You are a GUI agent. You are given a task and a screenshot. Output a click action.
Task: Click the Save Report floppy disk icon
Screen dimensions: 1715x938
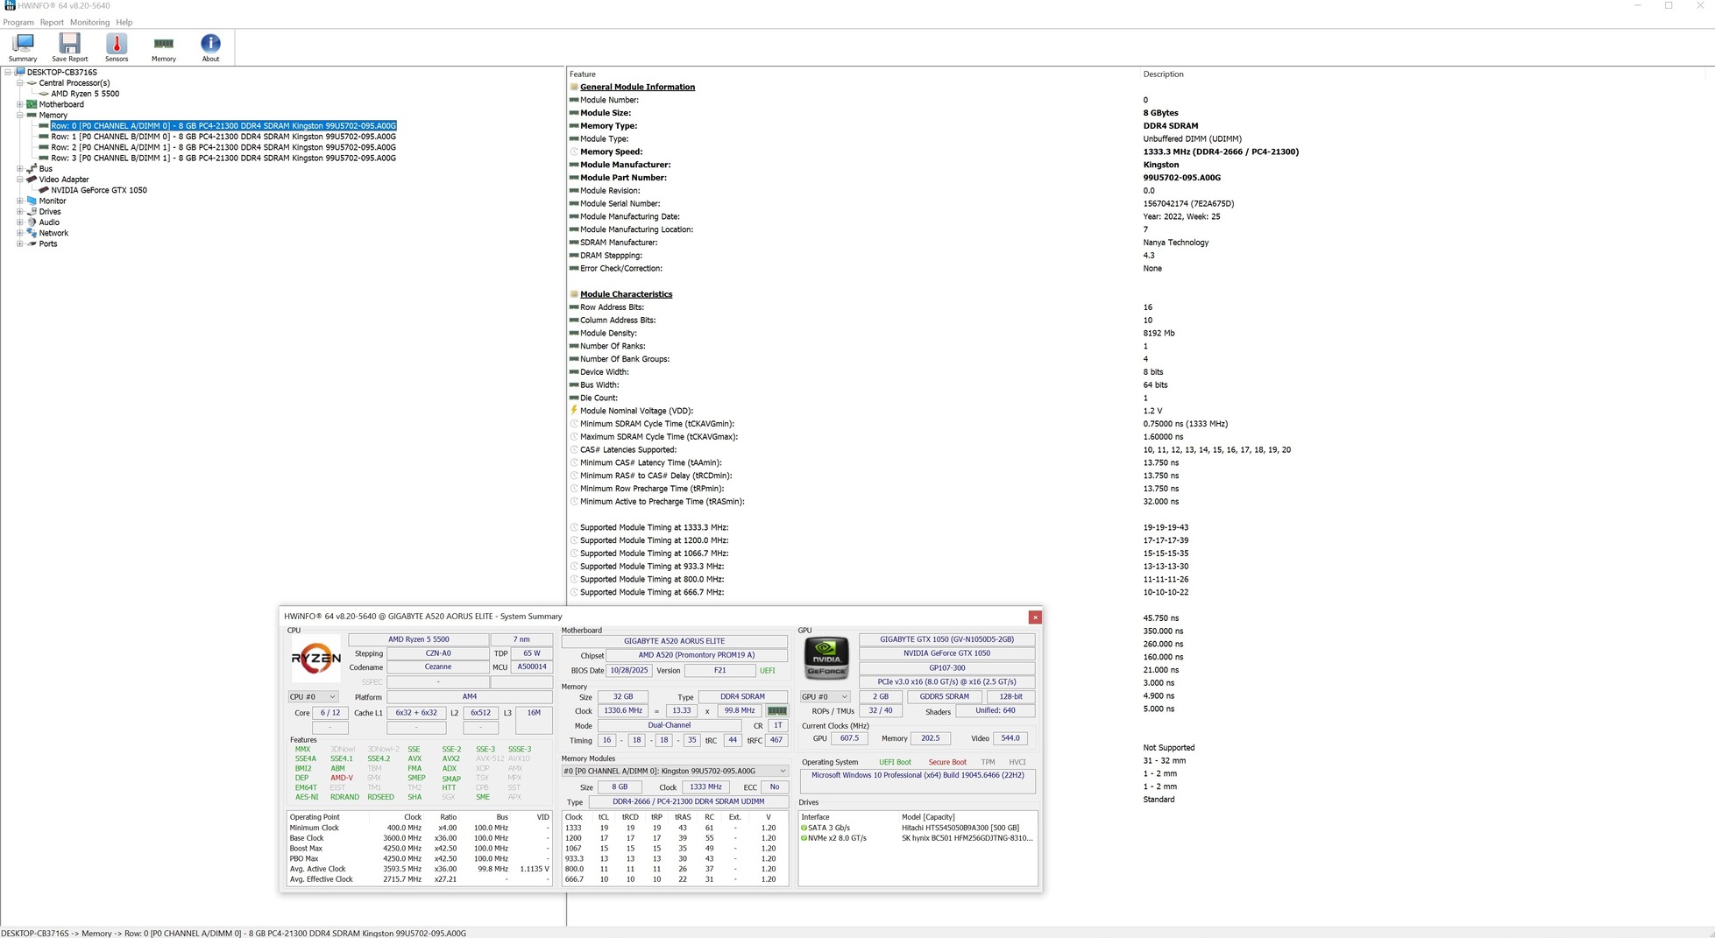click(69, 44)
